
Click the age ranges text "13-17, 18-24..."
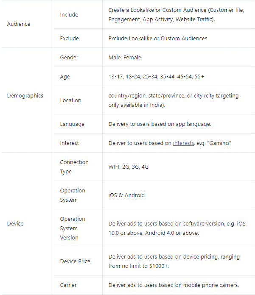(156, 77)
